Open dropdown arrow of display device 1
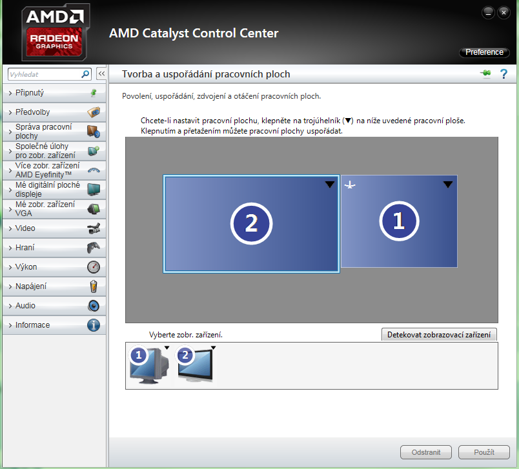The height and width of the screenshot is (469, 519). (167, 348)
